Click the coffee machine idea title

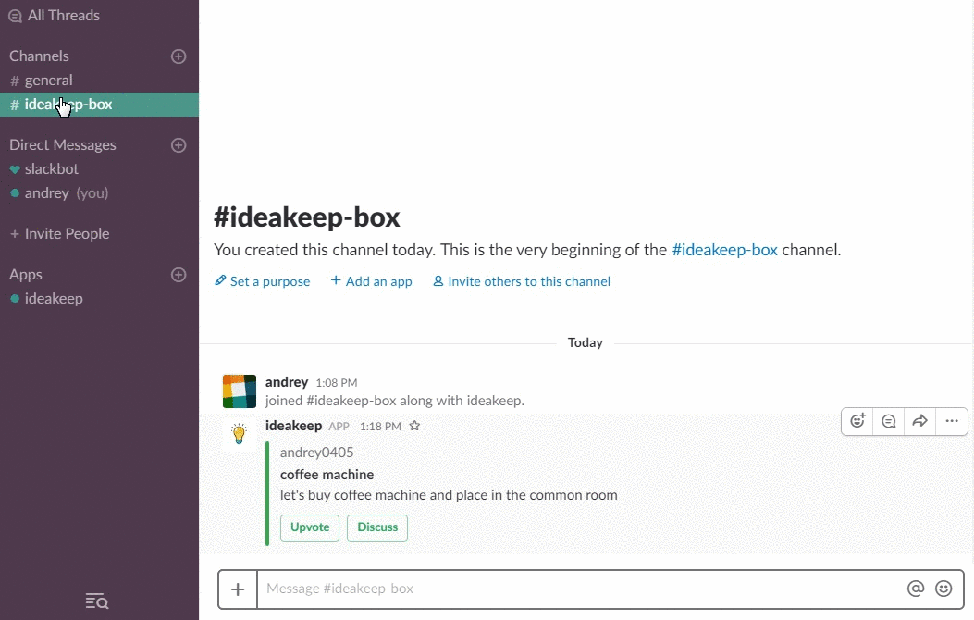[x=327, y=475]
